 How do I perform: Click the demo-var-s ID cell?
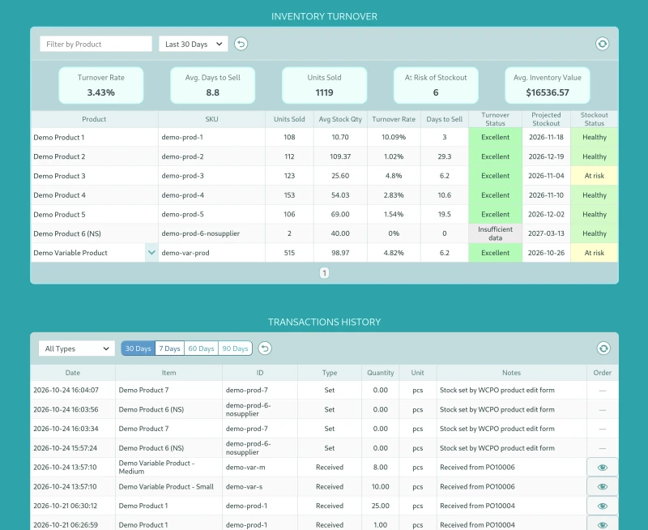click(260, 486)
